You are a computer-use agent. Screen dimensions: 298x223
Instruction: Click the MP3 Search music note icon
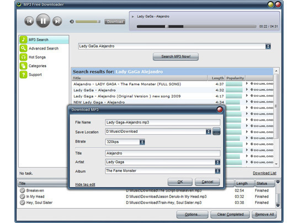23,40
